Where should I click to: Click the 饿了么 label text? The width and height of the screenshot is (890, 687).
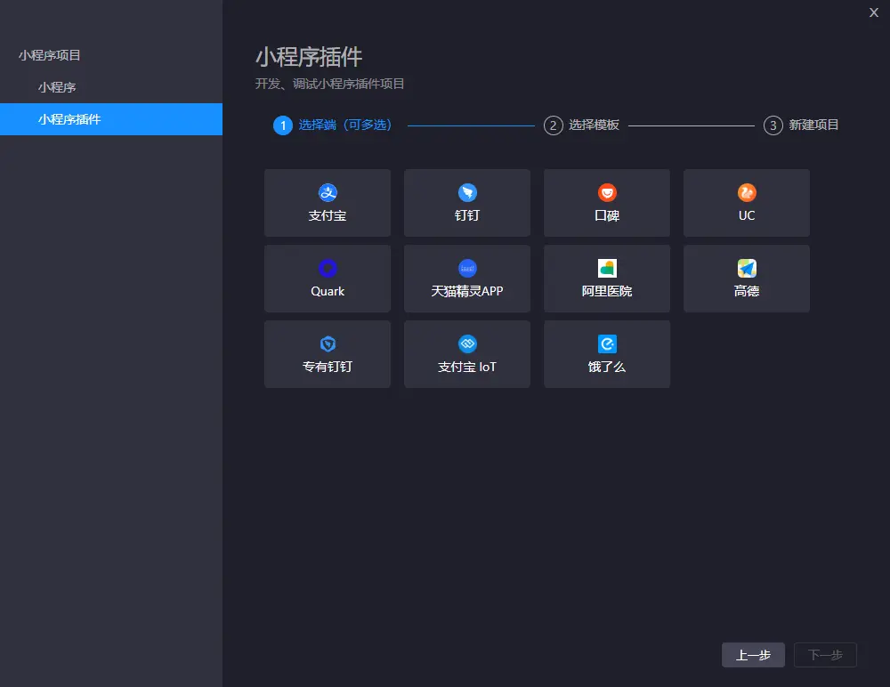607,367
